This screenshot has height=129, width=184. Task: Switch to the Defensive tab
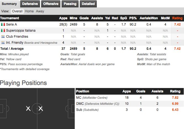(x=30, y=4)
